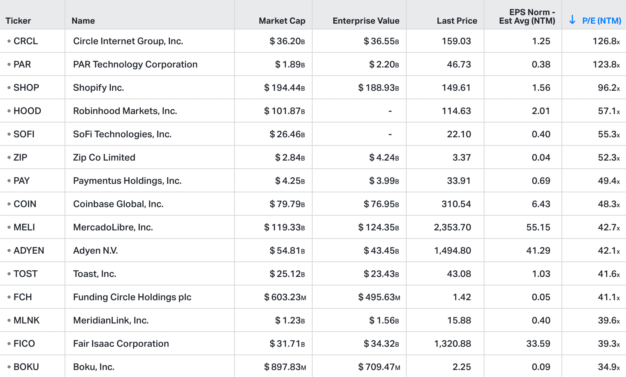Image resolution: width=626 pixels, height=377 pixels.
Task: Select PAR Technology Corporation name
Action: pos(135,64)
